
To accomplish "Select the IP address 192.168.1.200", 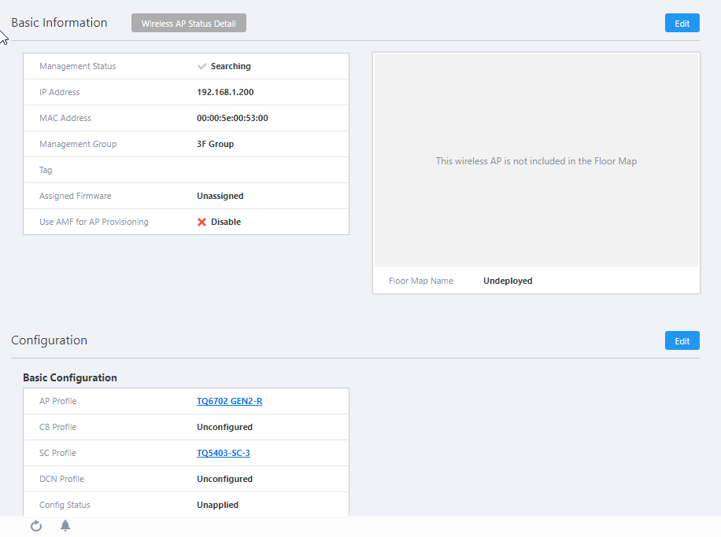I will [x=225, y=93].
